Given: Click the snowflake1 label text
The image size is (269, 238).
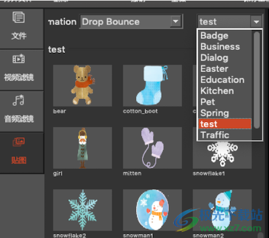Looking at the screenshot, I should pyautogui.click(x=209, y=174).
